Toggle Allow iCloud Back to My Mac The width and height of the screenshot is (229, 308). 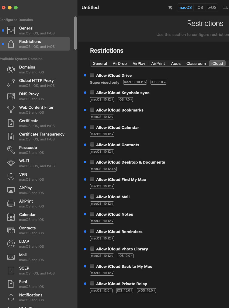click(x=92, y=266)
